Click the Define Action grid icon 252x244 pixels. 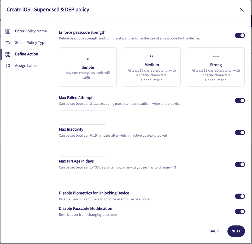point(8,54)
